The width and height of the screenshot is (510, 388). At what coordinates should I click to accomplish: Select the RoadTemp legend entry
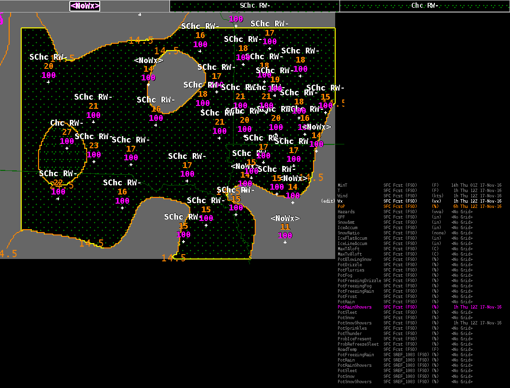pyautogui.click(x=347, y=349)
